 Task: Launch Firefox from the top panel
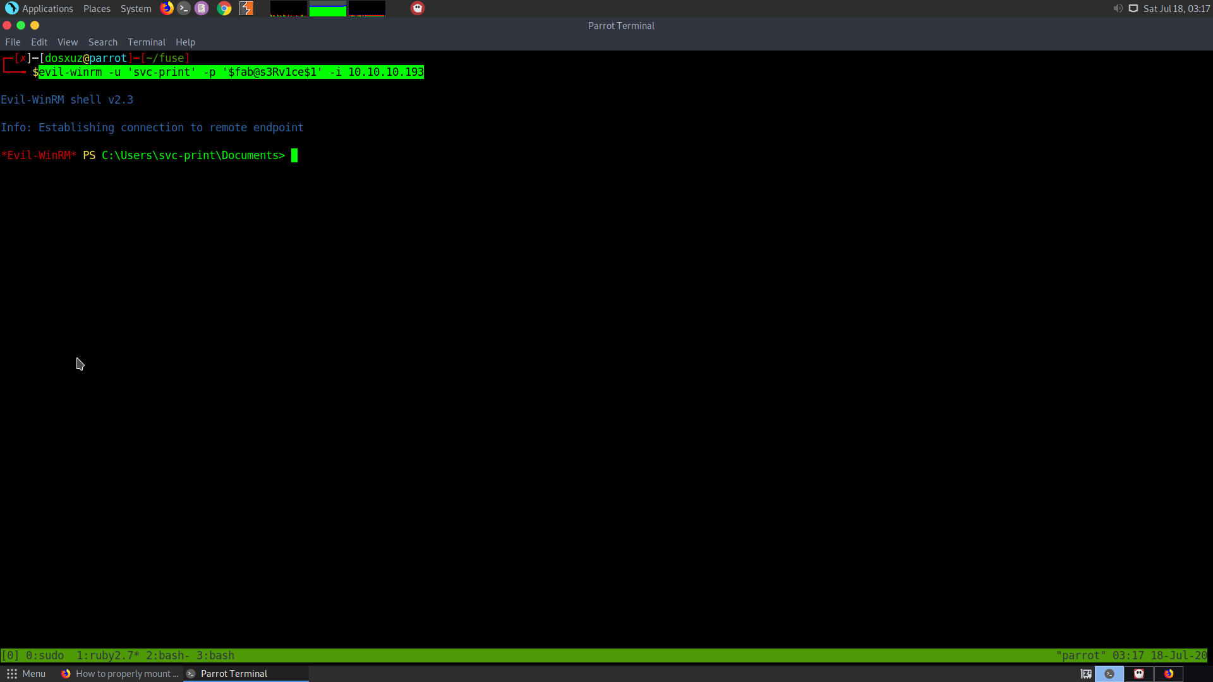[x=167, y=8]
